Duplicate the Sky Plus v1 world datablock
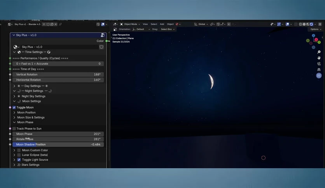The width and height of the screenshot is (325, 188). 52,24
